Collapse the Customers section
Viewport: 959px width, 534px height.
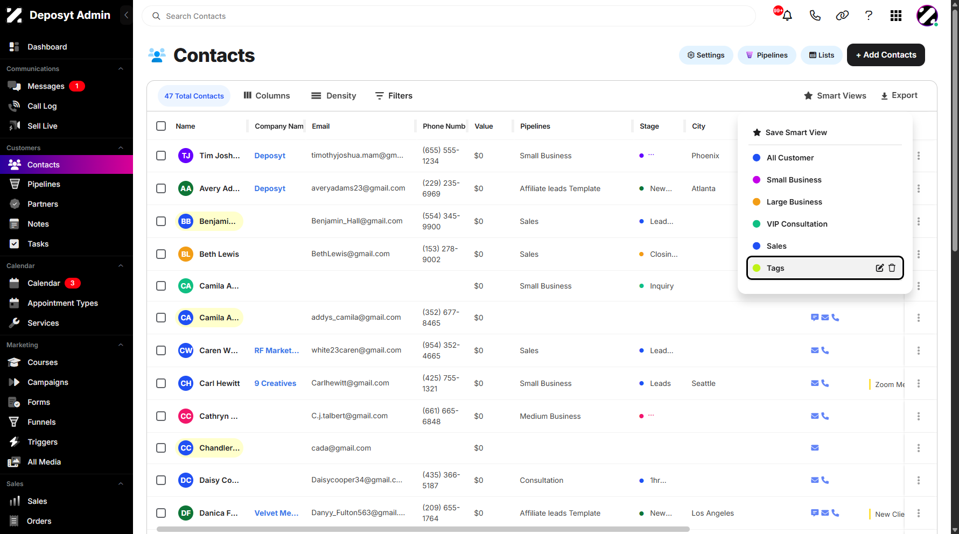(121, 148)
